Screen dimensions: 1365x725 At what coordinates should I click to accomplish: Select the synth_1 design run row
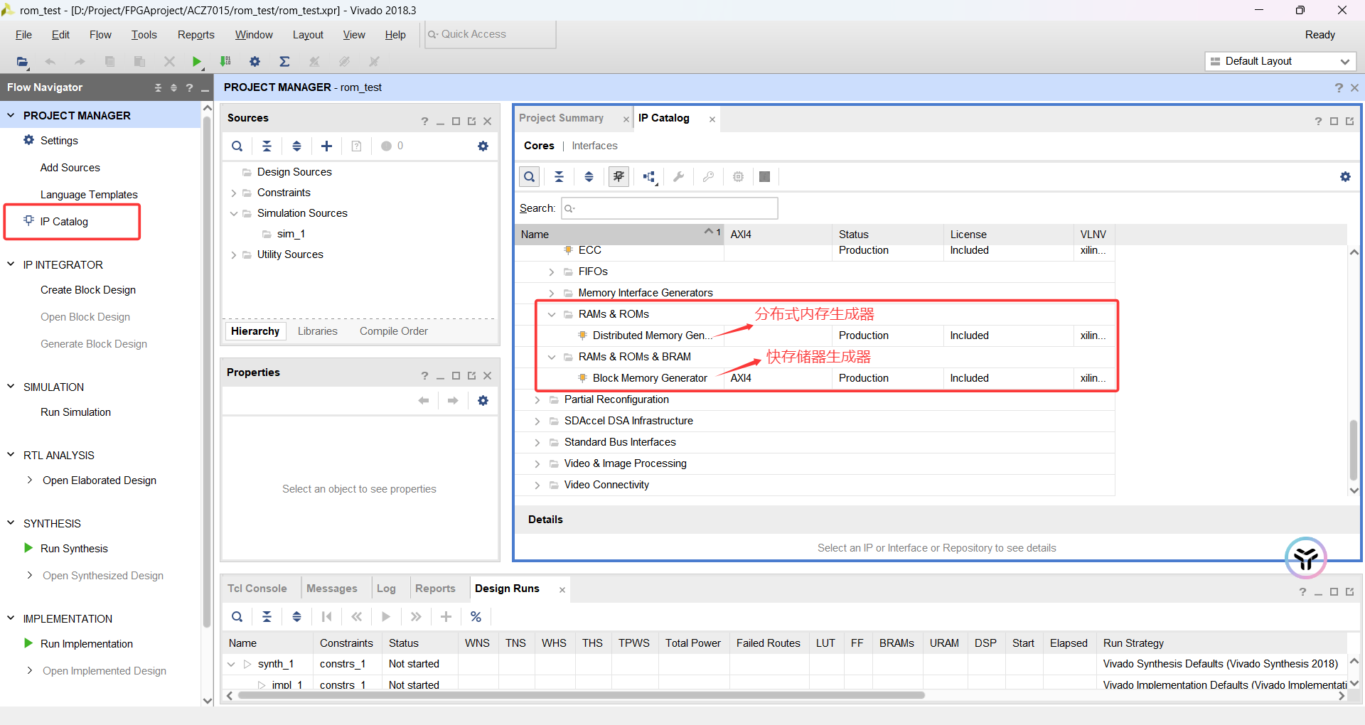(x=784, y=664)
